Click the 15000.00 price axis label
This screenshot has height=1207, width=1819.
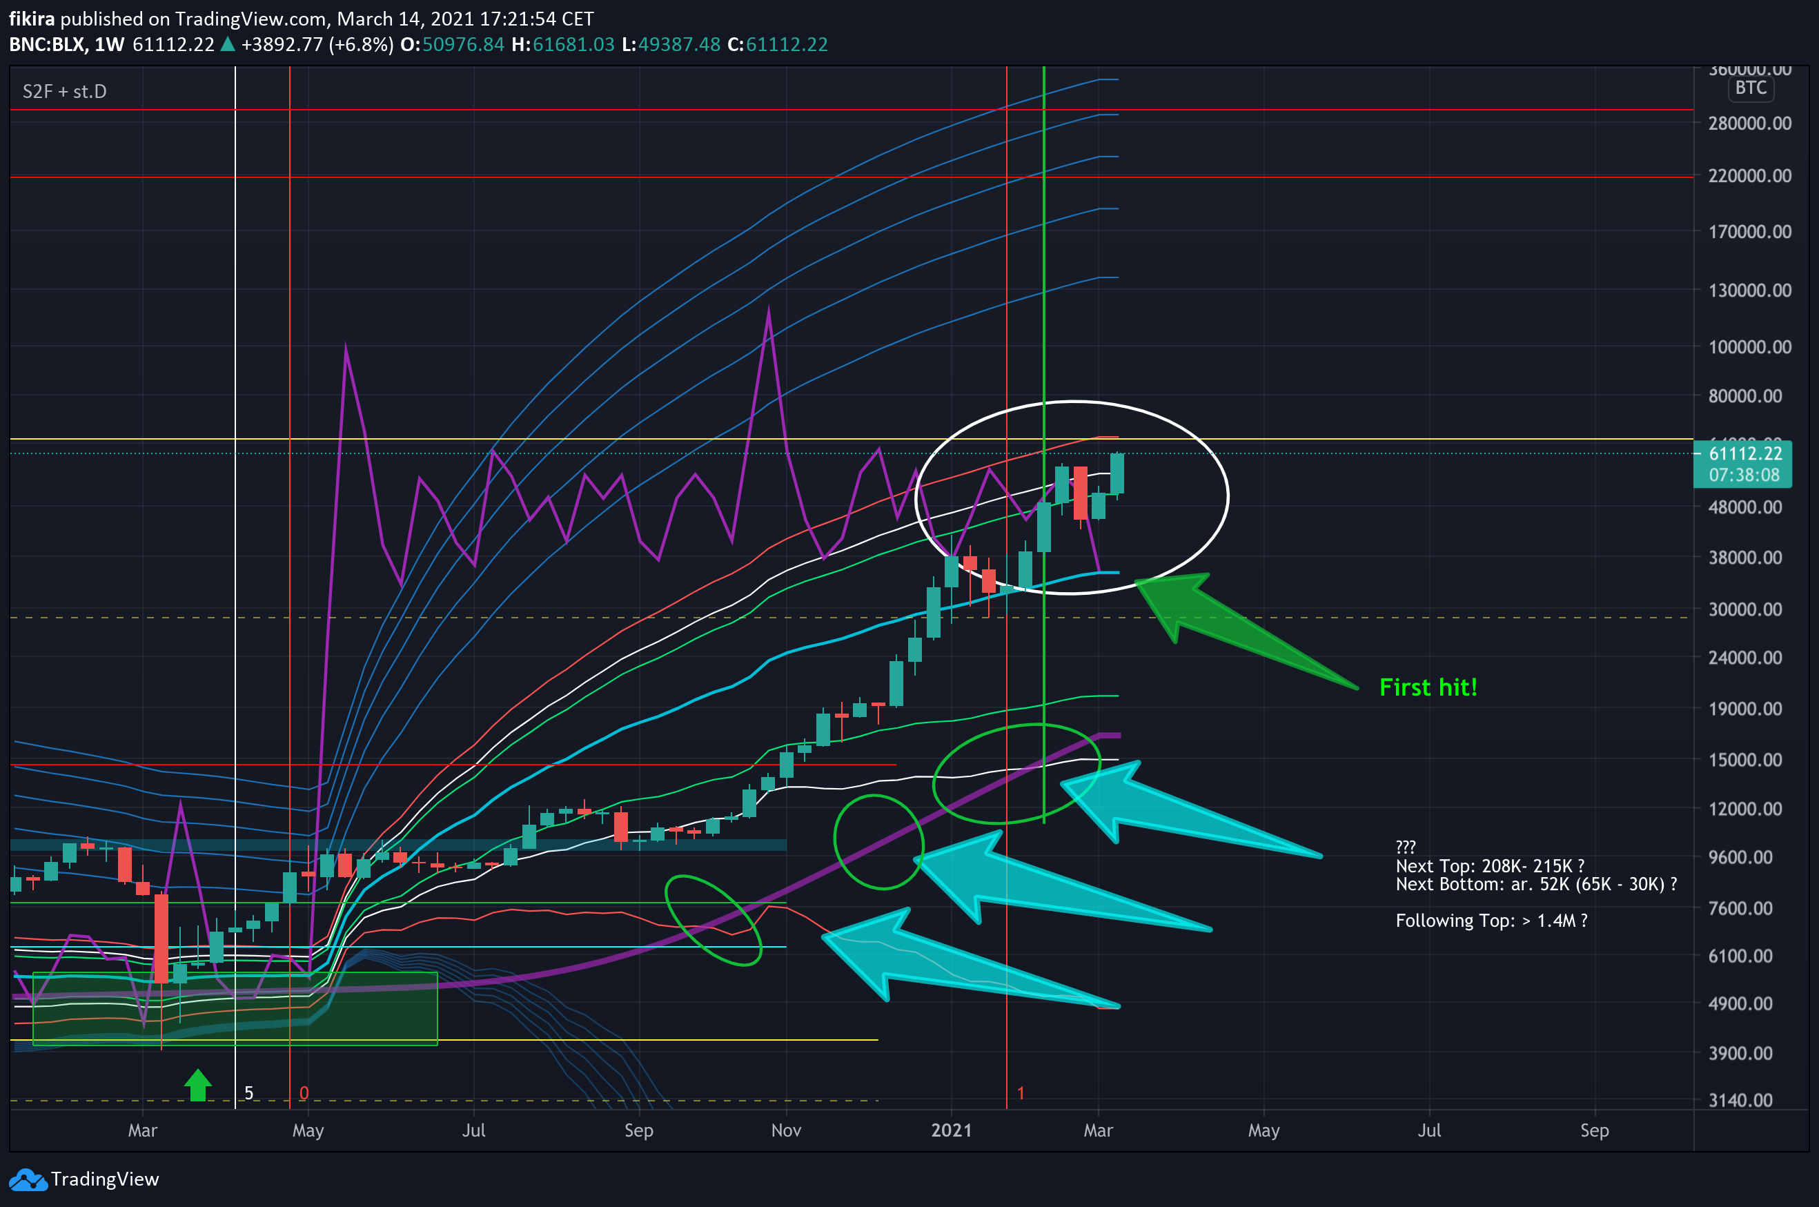1745,760
